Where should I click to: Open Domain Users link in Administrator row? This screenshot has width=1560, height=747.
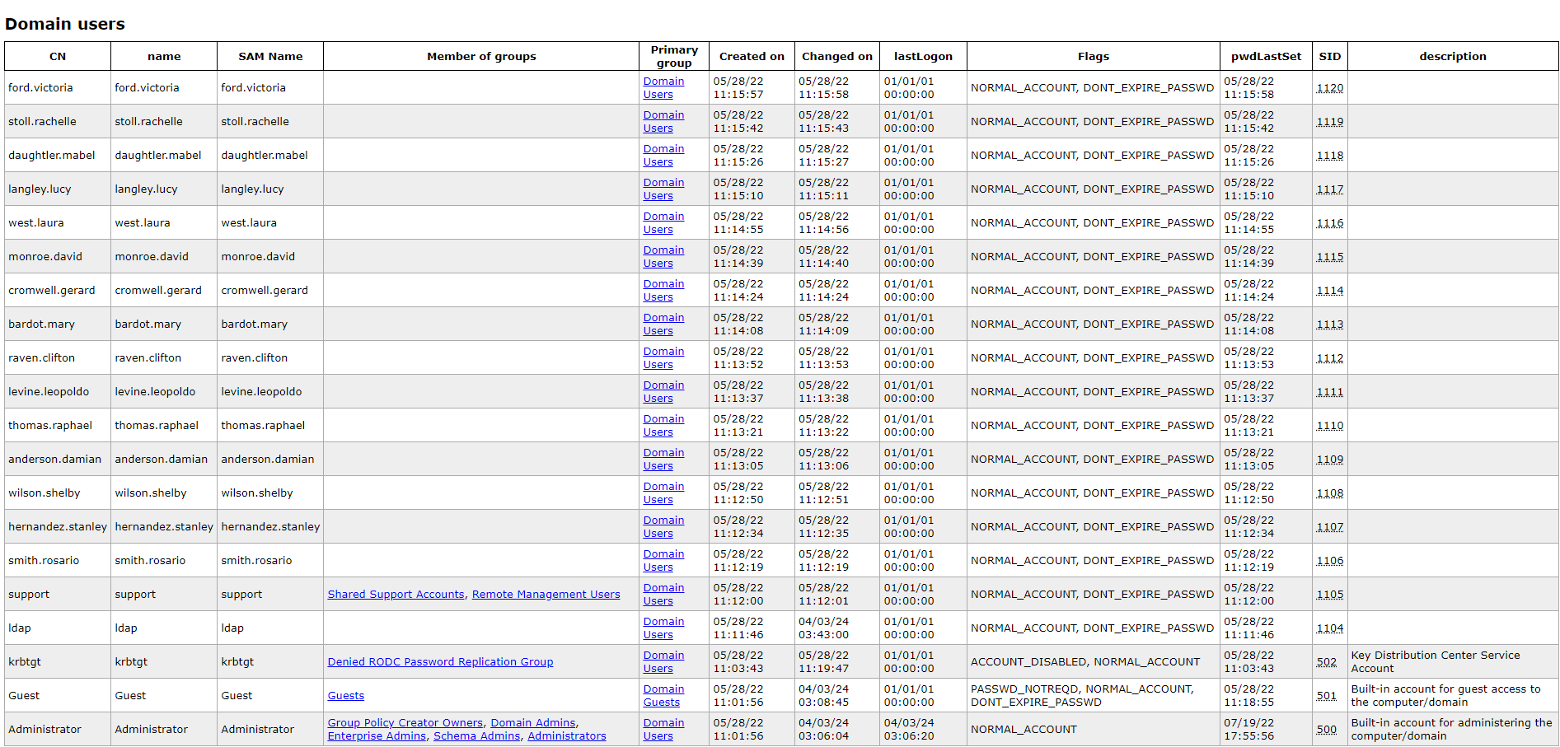(663, 730)
